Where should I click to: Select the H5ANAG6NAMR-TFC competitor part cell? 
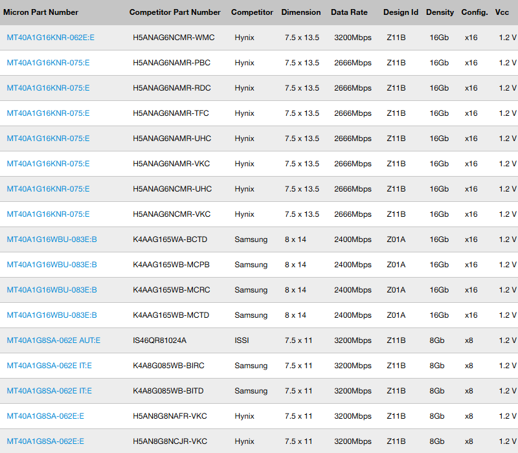171,113
